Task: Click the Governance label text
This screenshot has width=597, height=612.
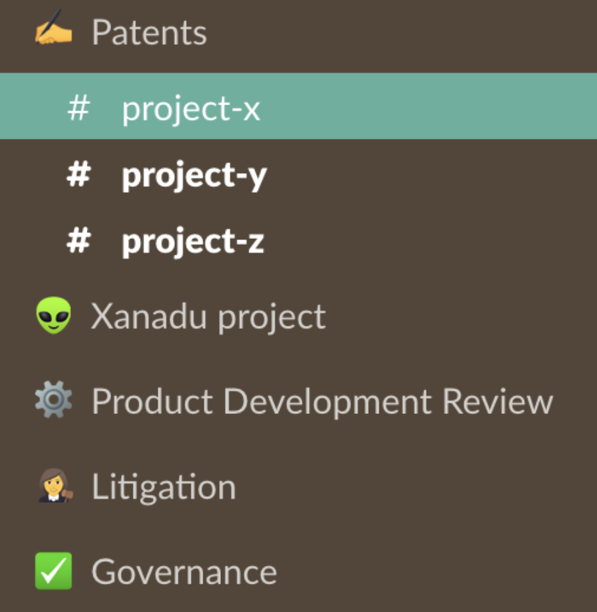Action: tap(184, 572)
